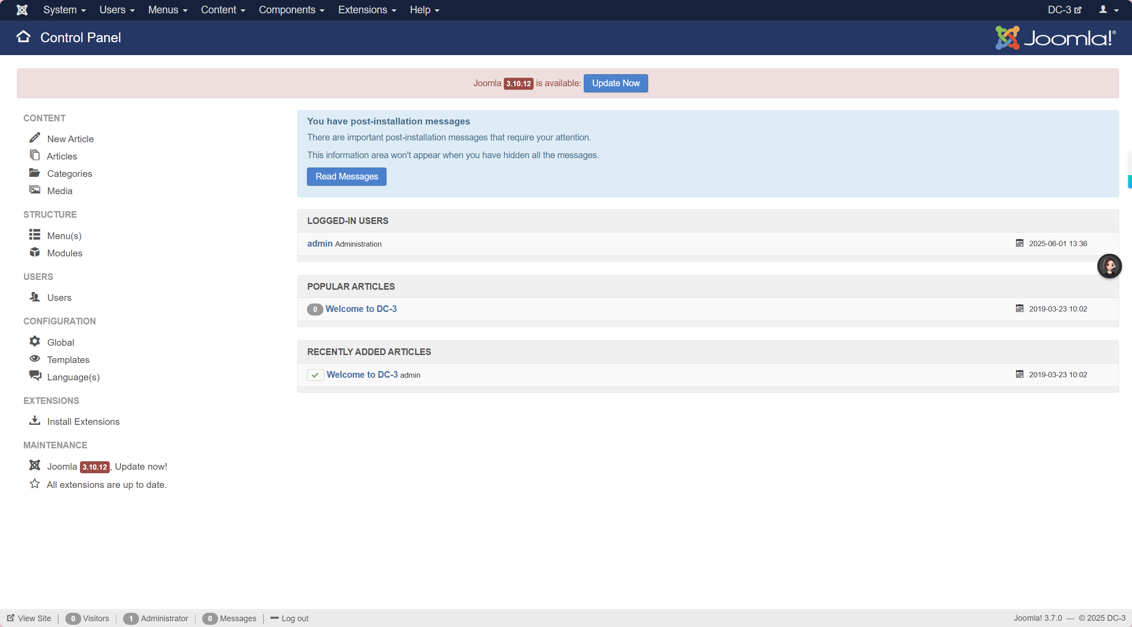Click the gear icon for Global configuration
This screenshot has width=1132, height=627.
pos(35,341)
